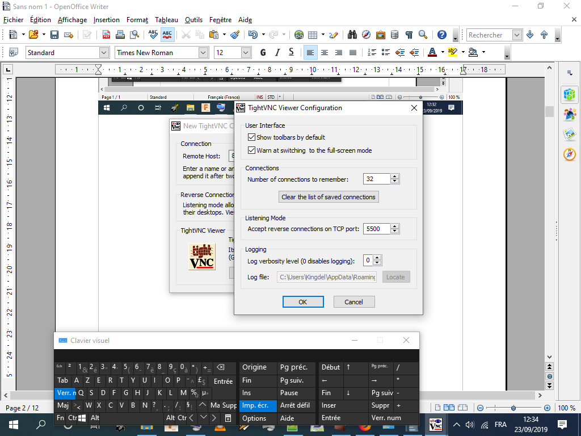Toggle AutoSpellcheck ABC icon
Viewport: 581px width, 436px height.
tap(167, 35)
